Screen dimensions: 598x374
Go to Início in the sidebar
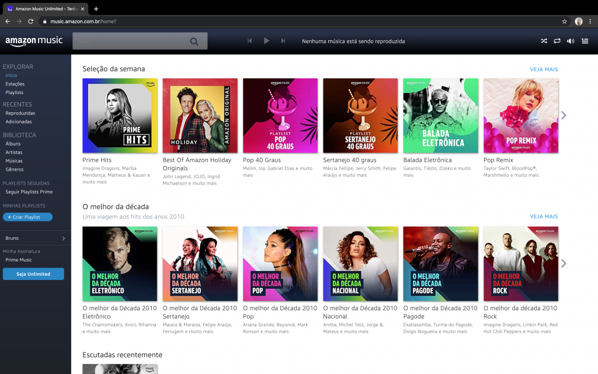11,75
